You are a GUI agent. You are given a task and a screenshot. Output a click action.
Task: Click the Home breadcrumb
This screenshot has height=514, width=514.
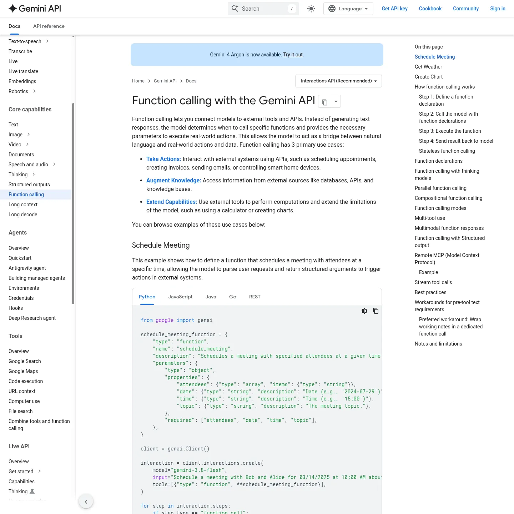138,81
